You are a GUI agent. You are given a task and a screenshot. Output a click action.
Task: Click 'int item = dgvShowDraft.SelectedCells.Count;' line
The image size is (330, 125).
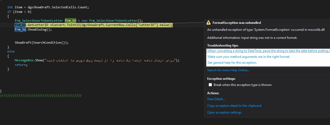coord(48,7)
